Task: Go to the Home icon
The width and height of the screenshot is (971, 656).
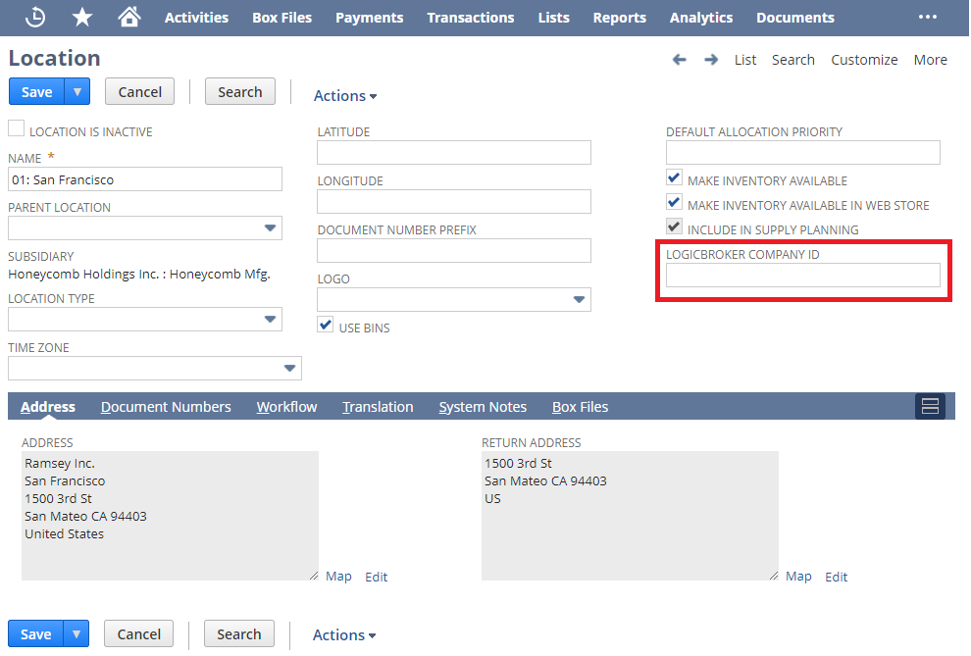Action: (x=128, y=18)
